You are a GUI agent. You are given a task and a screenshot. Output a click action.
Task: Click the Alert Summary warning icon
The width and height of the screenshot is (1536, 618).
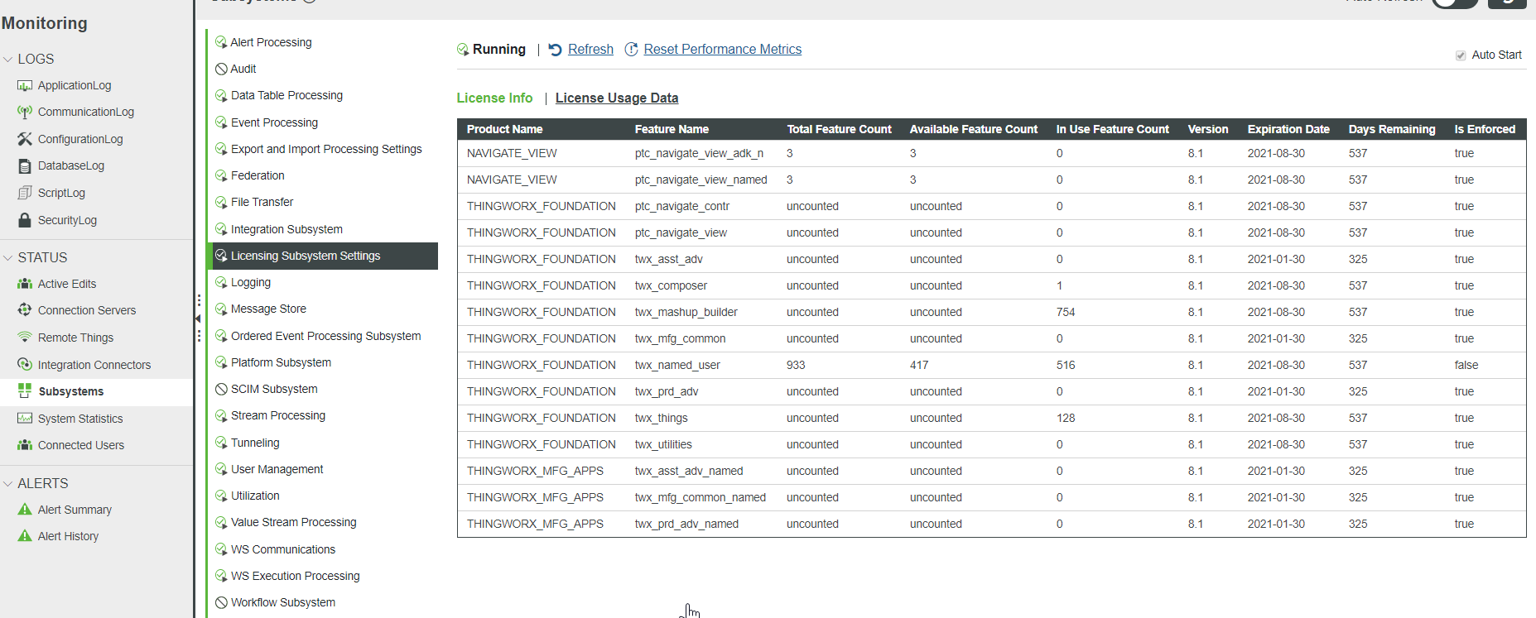pyautogui.click(x=25, y=510)
